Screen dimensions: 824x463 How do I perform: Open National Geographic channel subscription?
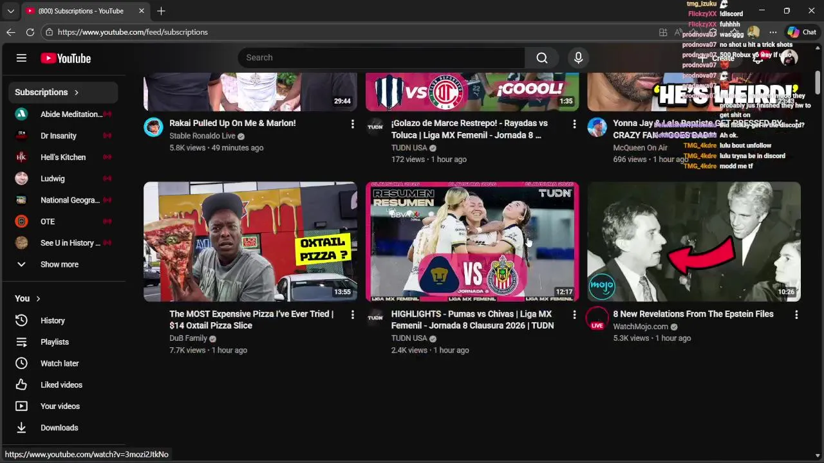tap(62, 200)
